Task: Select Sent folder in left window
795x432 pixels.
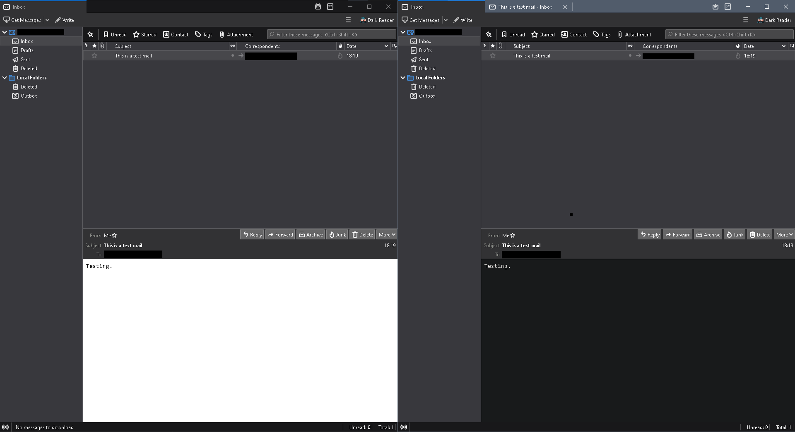Action: pos(41,59)
